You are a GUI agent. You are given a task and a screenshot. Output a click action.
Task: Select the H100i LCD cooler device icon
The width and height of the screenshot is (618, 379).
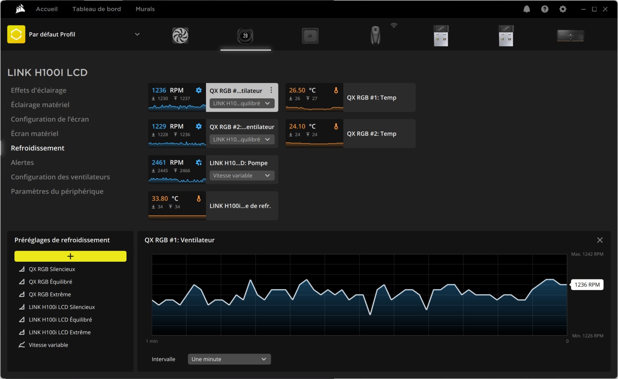245,35
